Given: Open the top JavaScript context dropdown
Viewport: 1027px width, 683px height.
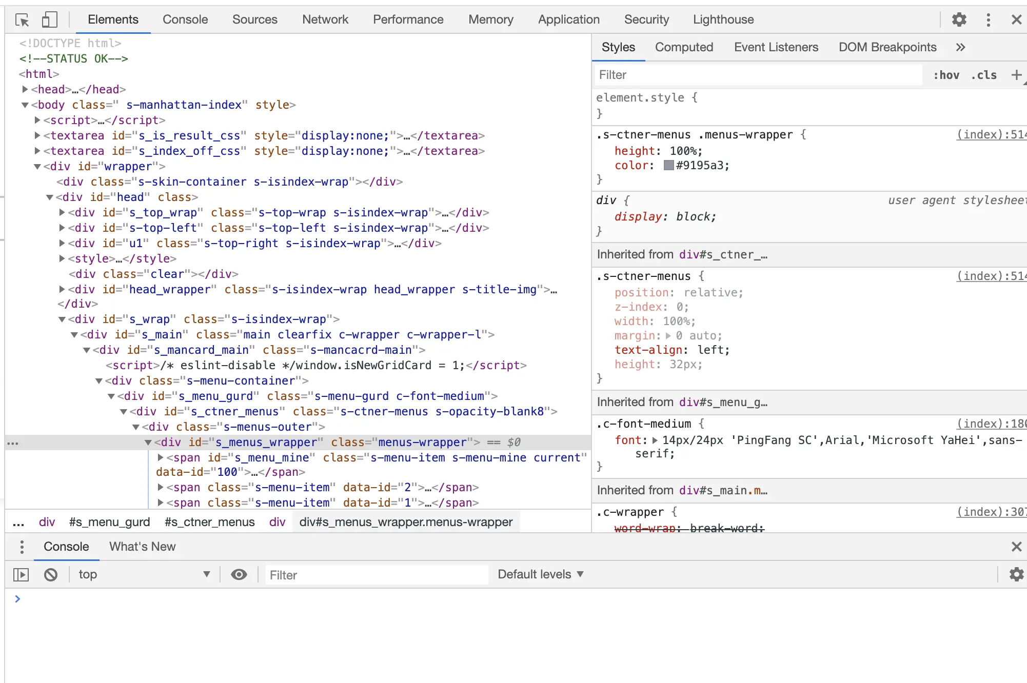Looking at the screenshot, I should pyautogui.click(x=144, y=574).
